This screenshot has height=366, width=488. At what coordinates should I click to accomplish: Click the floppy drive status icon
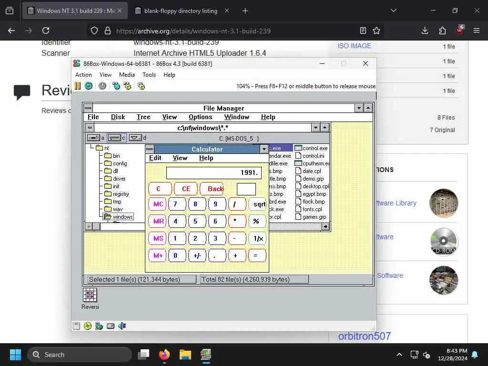pyautogui.click(x=76, y=326)
